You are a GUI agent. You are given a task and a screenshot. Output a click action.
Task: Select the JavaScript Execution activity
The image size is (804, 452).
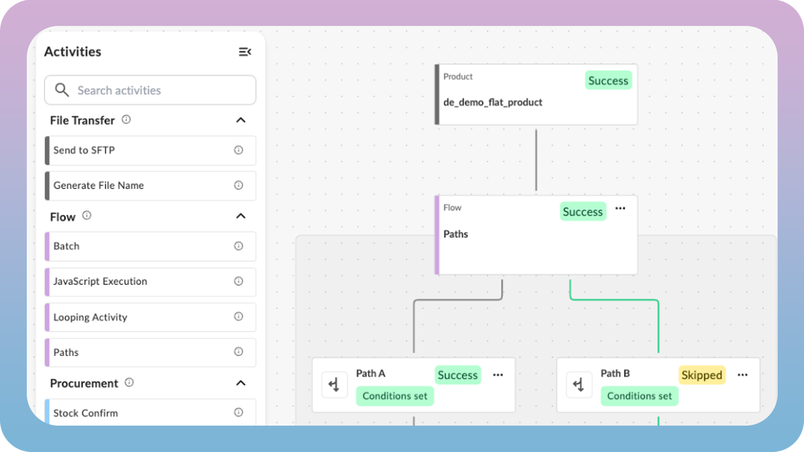[150, 282]
